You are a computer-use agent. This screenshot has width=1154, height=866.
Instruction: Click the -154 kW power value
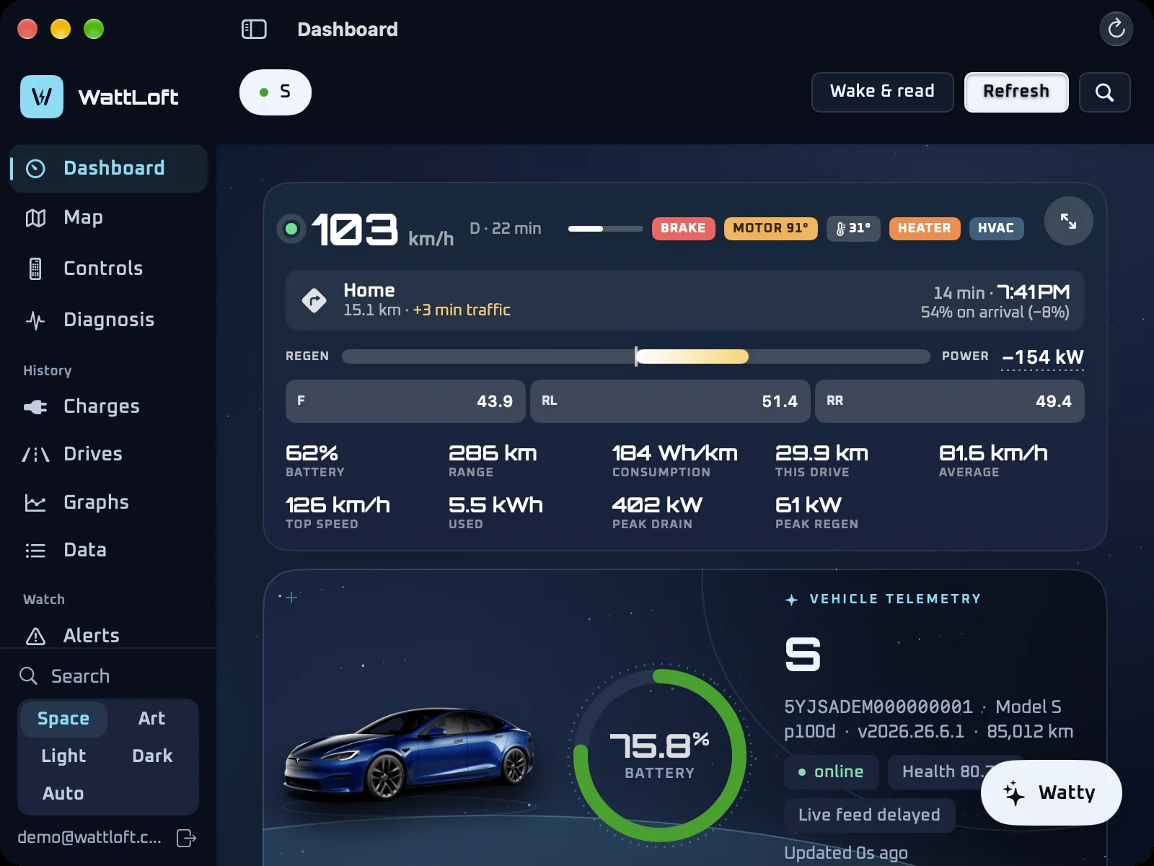click(x=1042, y=357)
